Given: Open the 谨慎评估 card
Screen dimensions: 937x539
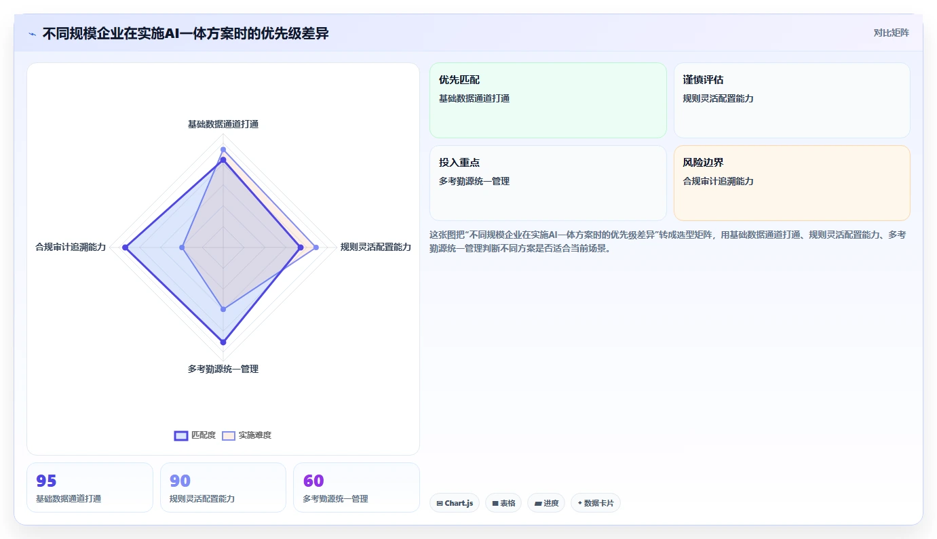Looking at the screenshot, I should 792,100.
